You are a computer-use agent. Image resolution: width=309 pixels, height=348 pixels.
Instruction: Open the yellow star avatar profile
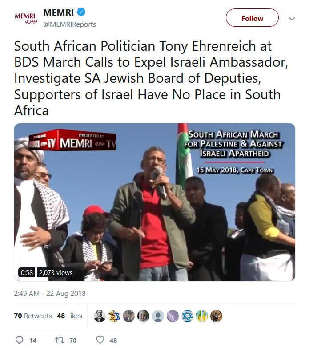tap(114, 316)
